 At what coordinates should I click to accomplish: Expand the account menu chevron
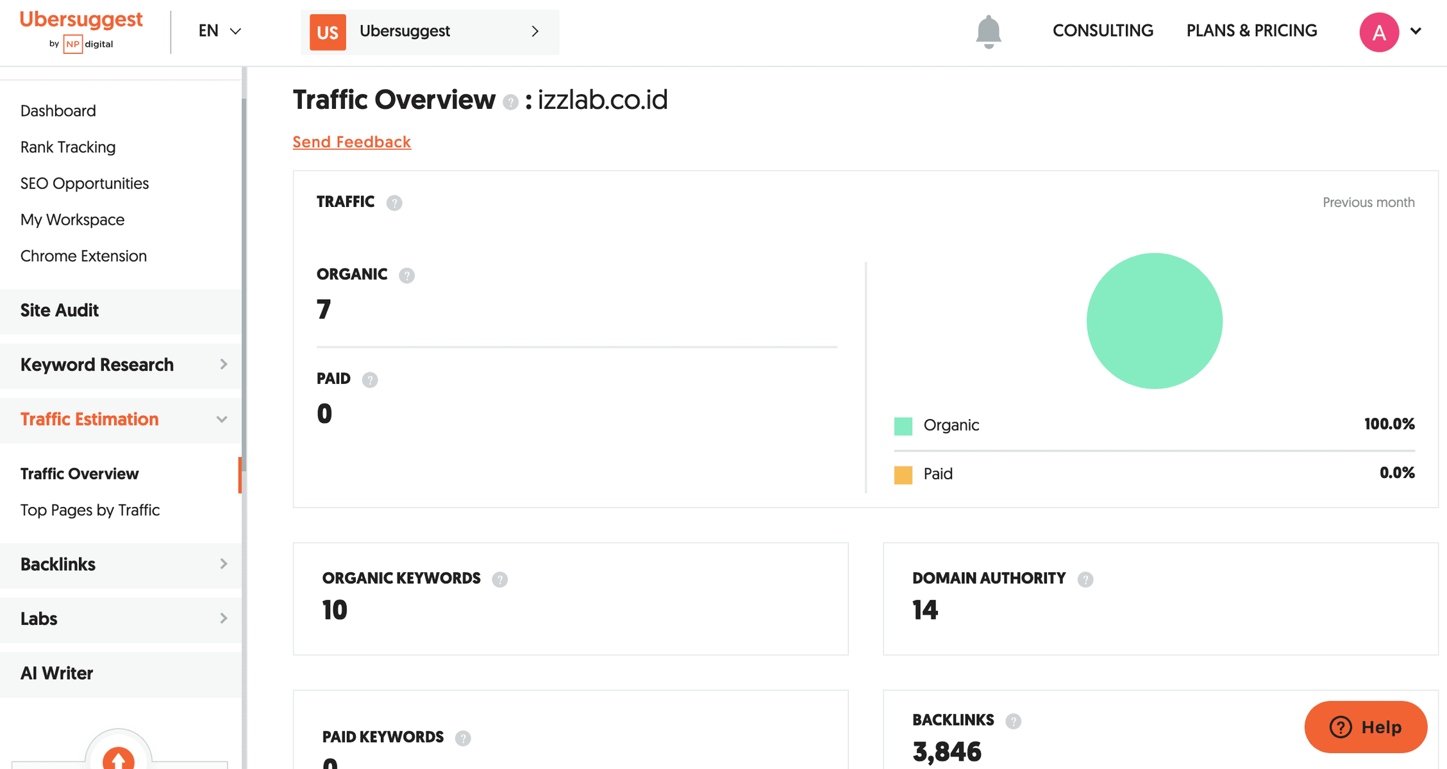1416,31
